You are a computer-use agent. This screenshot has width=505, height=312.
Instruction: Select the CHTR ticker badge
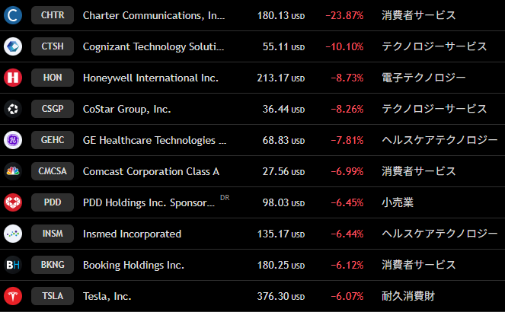pos(53,14)
